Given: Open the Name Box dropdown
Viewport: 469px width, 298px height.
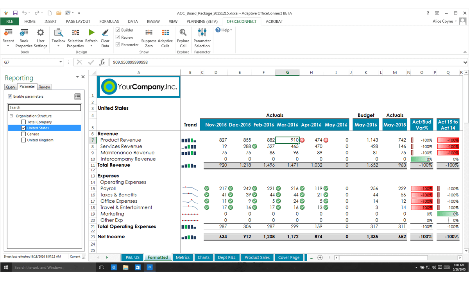Looking at the screenshot, I should click(x=61, y=62).
